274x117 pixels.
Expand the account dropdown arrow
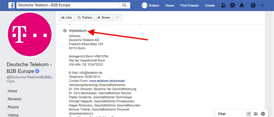(x=262, y=5)
